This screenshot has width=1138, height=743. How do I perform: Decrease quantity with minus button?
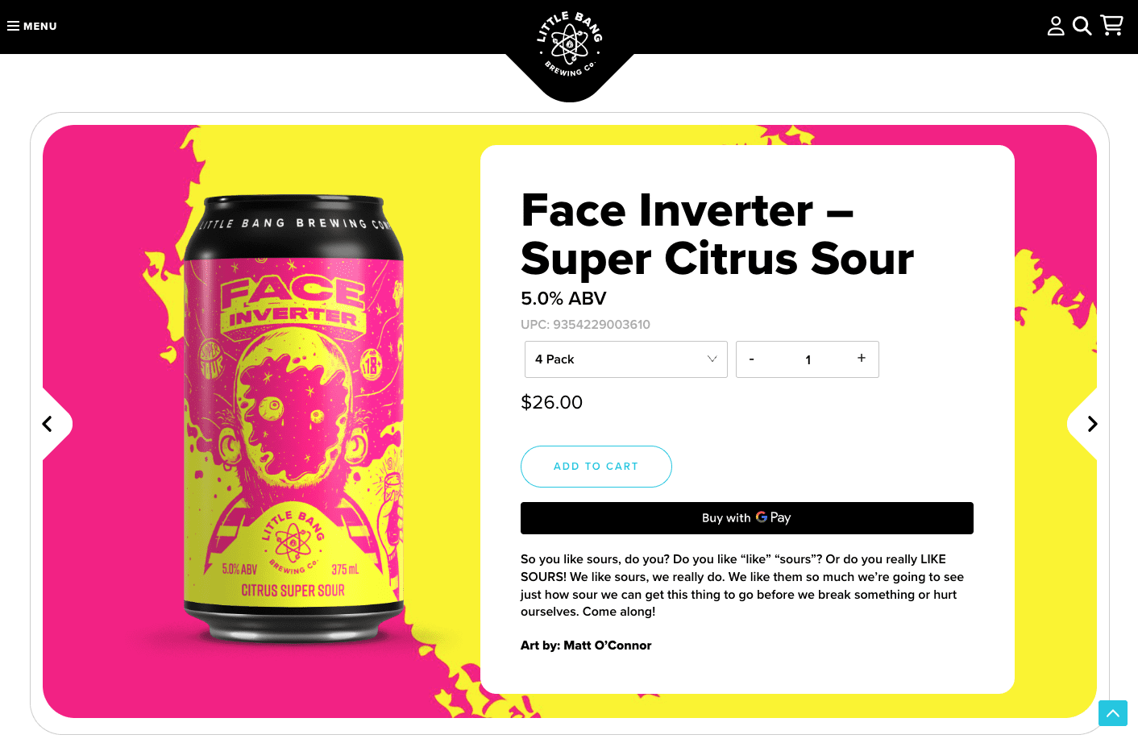pyautogui.click(x=752, y=359)
